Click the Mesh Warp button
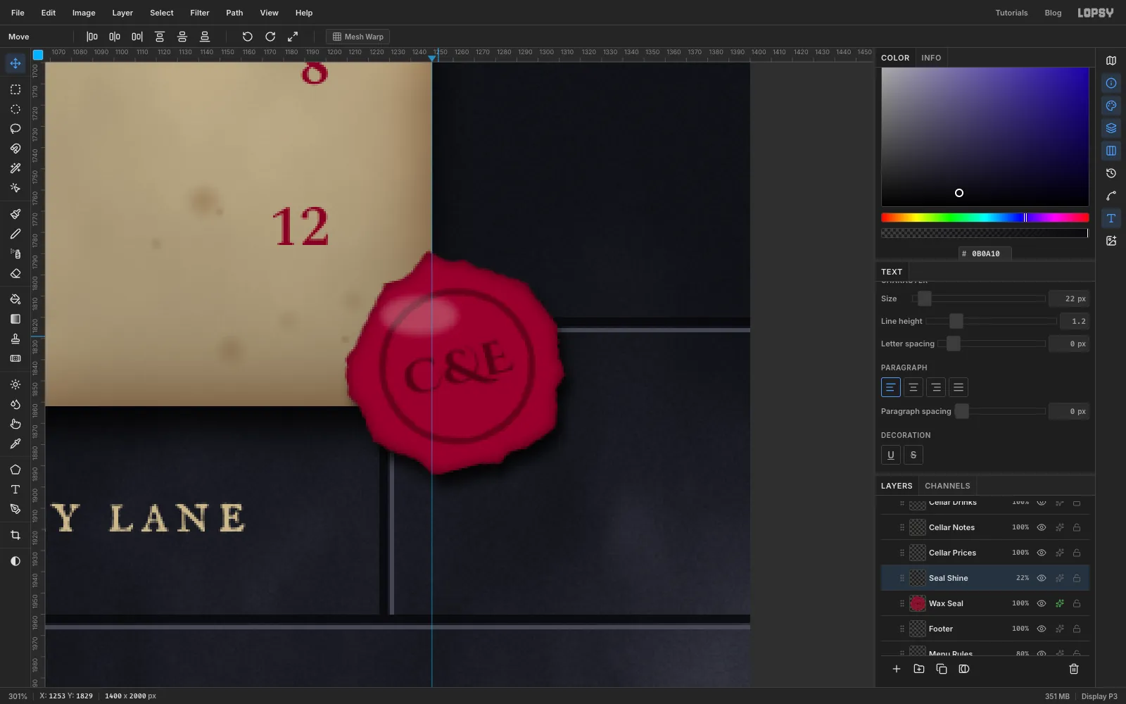The height and width of the screenshot is (704, 1126). [x=358, y=37]
